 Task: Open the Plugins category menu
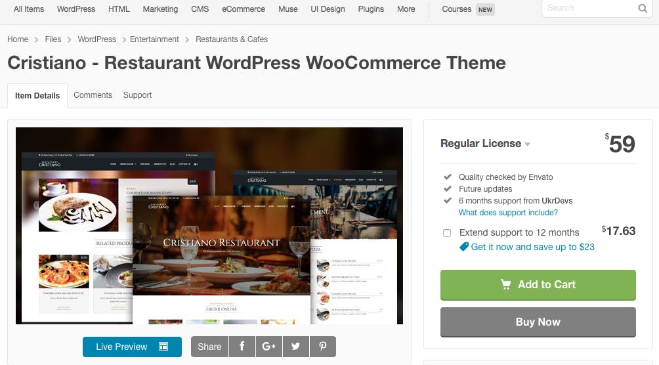pos(371,9)
